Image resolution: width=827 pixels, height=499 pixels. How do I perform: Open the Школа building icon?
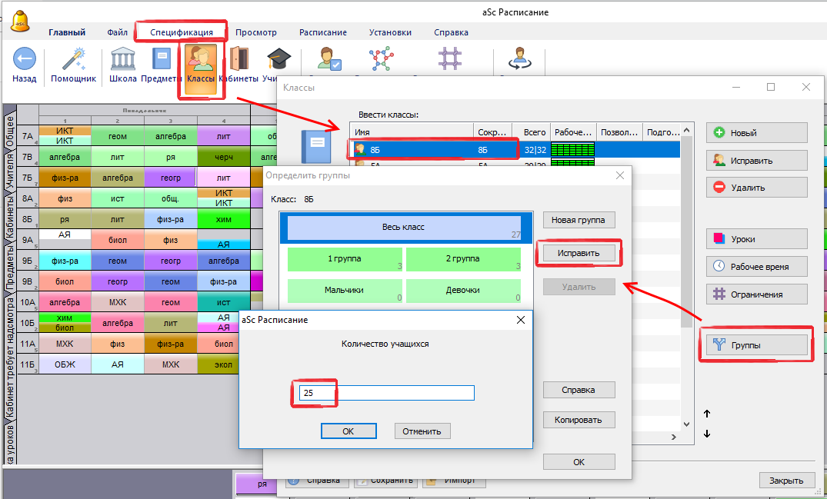[x=123, y=60]
